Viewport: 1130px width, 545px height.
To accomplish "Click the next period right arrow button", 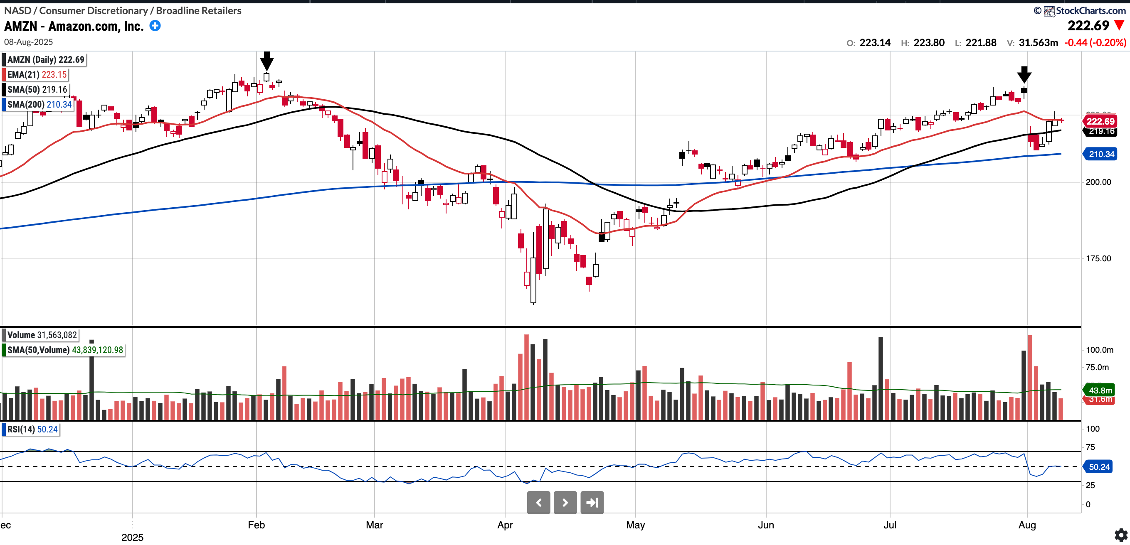I will [x=565, y=503].
